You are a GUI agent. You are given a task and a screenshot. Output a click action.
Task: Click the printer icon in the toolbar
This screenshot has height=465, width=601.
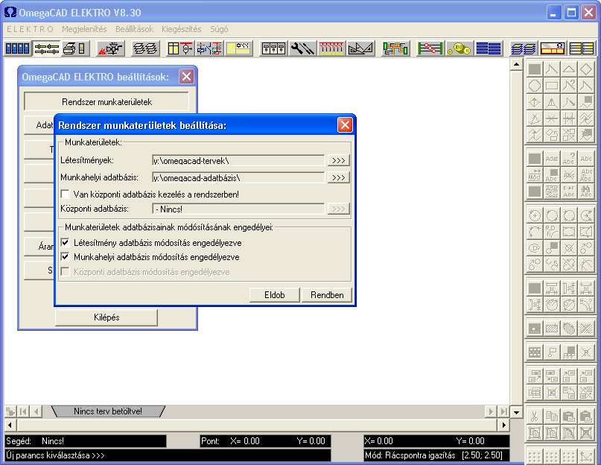pyautogui.click(x=74, y=48)
